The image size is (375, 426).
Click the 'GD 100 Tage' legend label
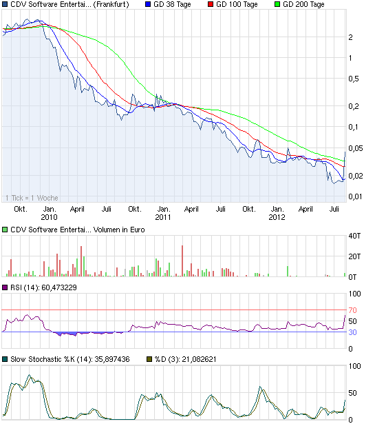coord(237,4)
